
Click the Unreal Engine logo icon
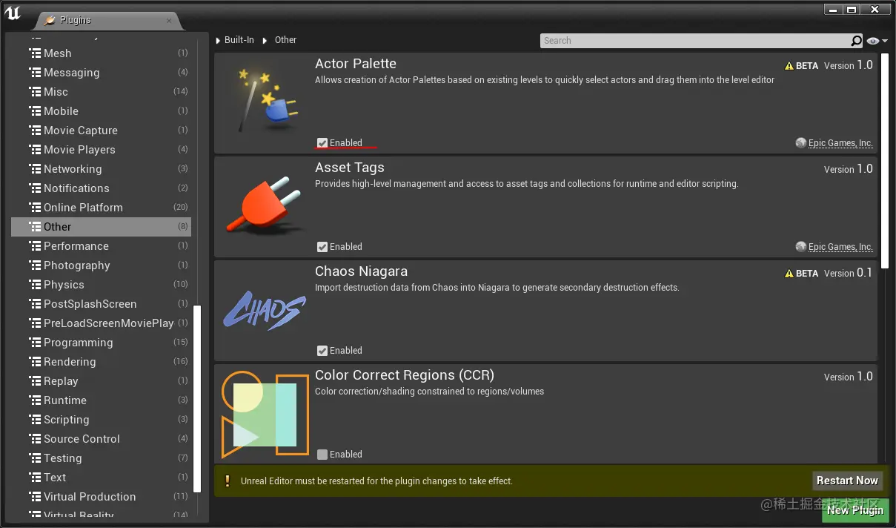coord(13,13)
